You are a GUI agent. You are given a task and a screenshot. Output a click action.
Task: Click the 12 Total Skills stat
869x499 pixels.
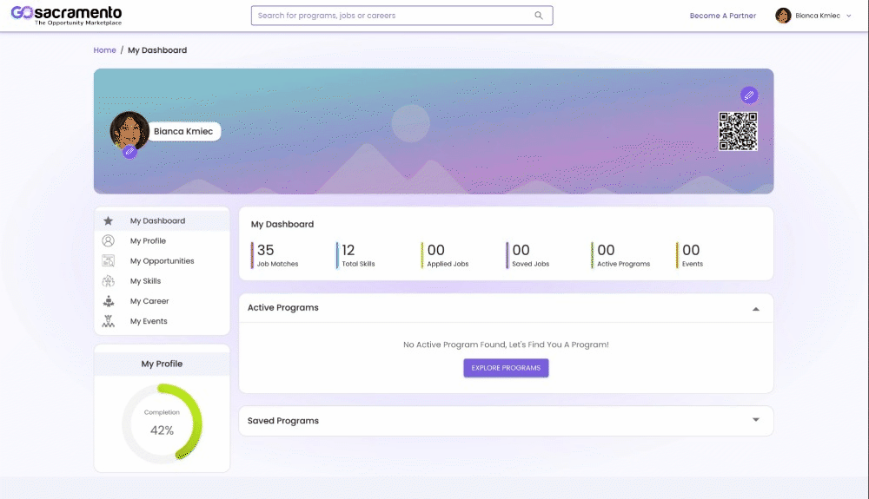355,255
